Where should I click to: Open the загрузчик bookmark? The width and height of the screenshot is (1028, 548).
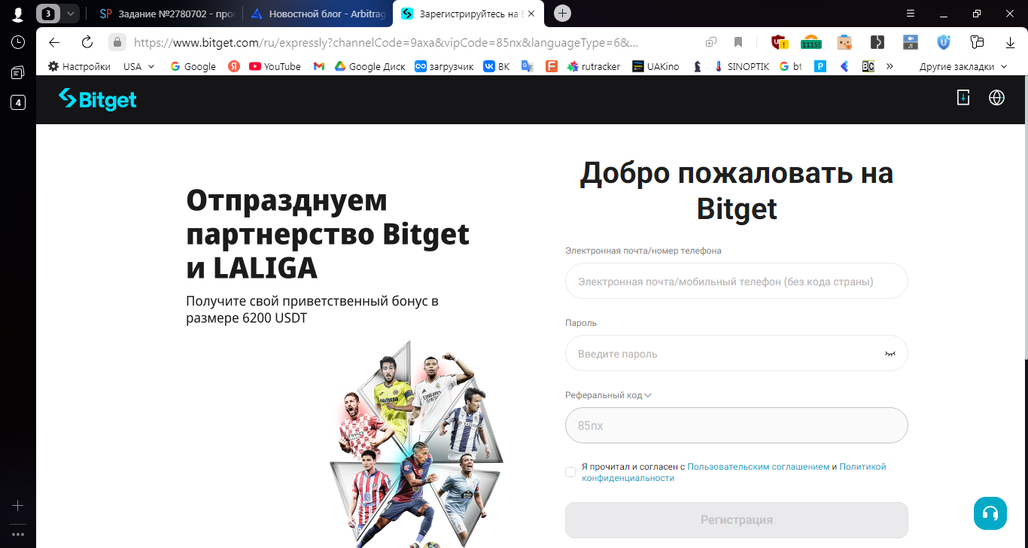pyautogui.click(x=444, y=66)
